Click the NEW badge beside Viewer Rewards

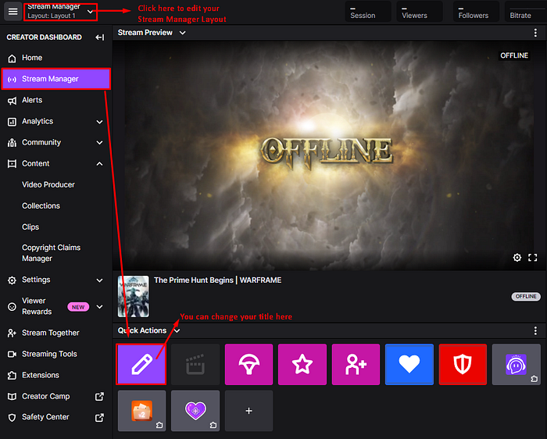pos(78,307)
